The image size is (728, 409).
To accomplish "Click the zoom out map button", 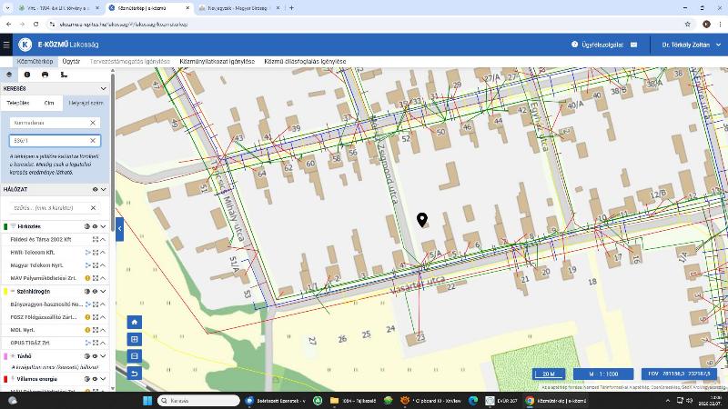I will tap(135, 356).
